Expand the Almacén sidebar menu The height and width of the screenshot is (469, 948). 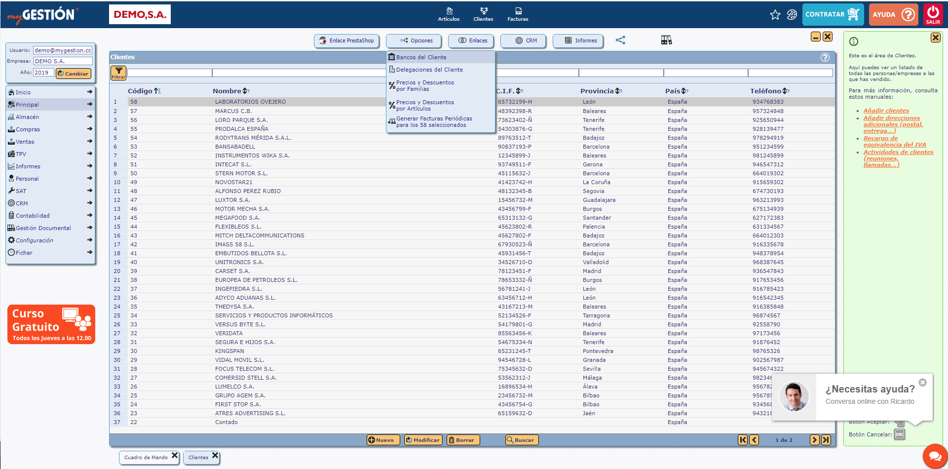tap(50, 117)
